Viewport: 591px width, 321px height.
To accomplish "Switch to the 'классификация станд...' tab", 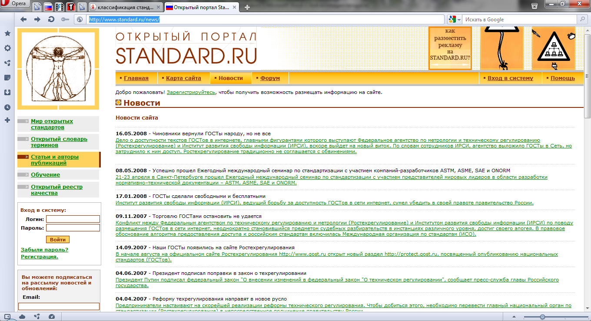I will [x=125, y=7].
